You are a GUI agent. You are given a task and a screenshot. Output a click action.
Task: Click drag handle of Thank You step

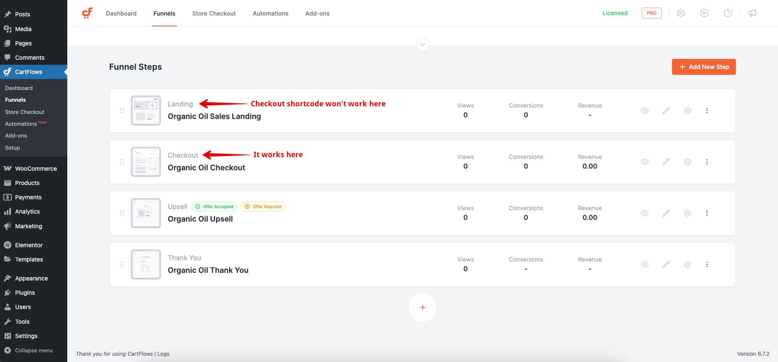(x=122, y=264)
